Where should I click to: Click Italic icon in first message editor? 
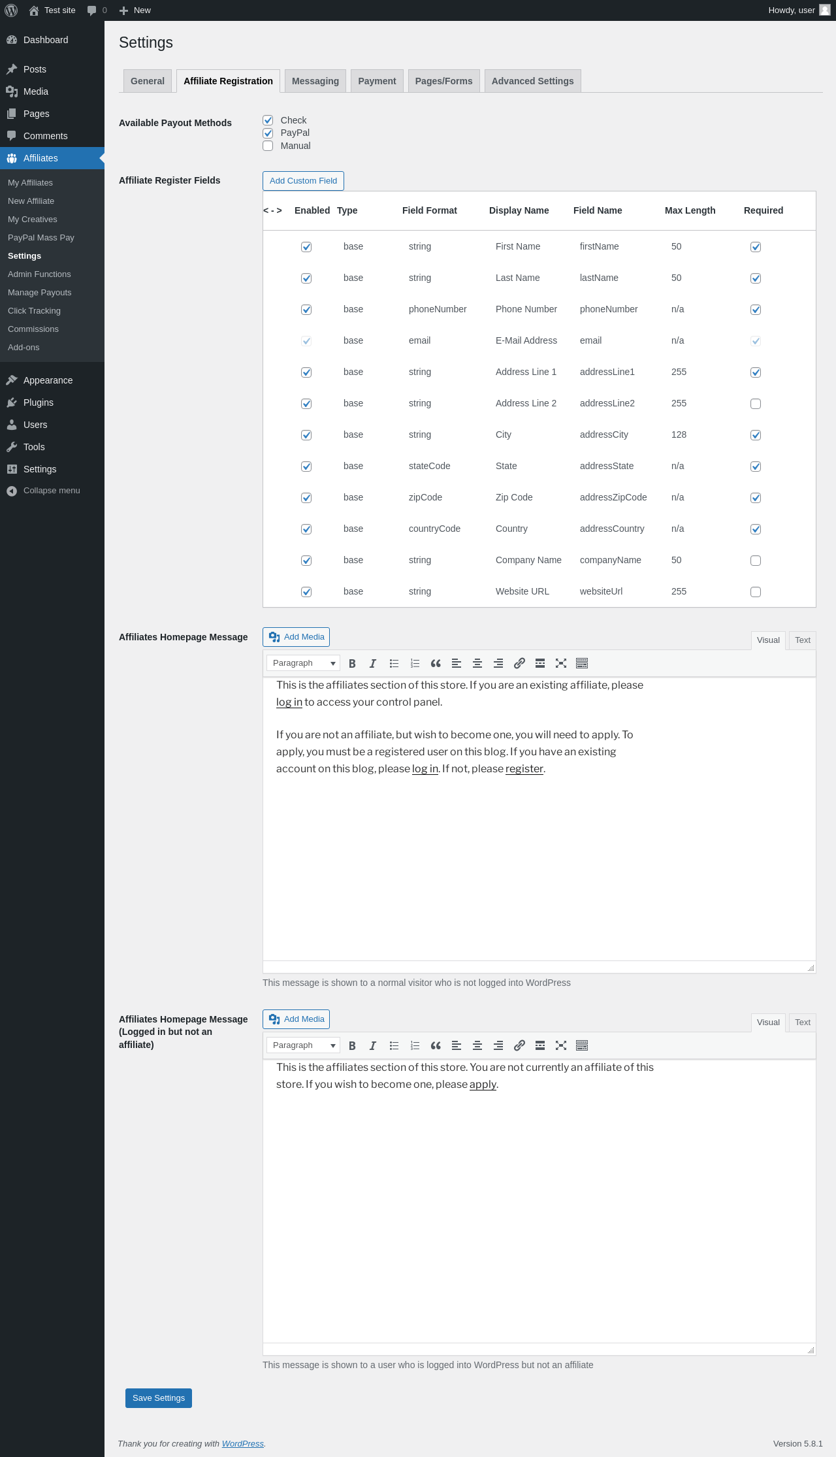coord(373,663)
